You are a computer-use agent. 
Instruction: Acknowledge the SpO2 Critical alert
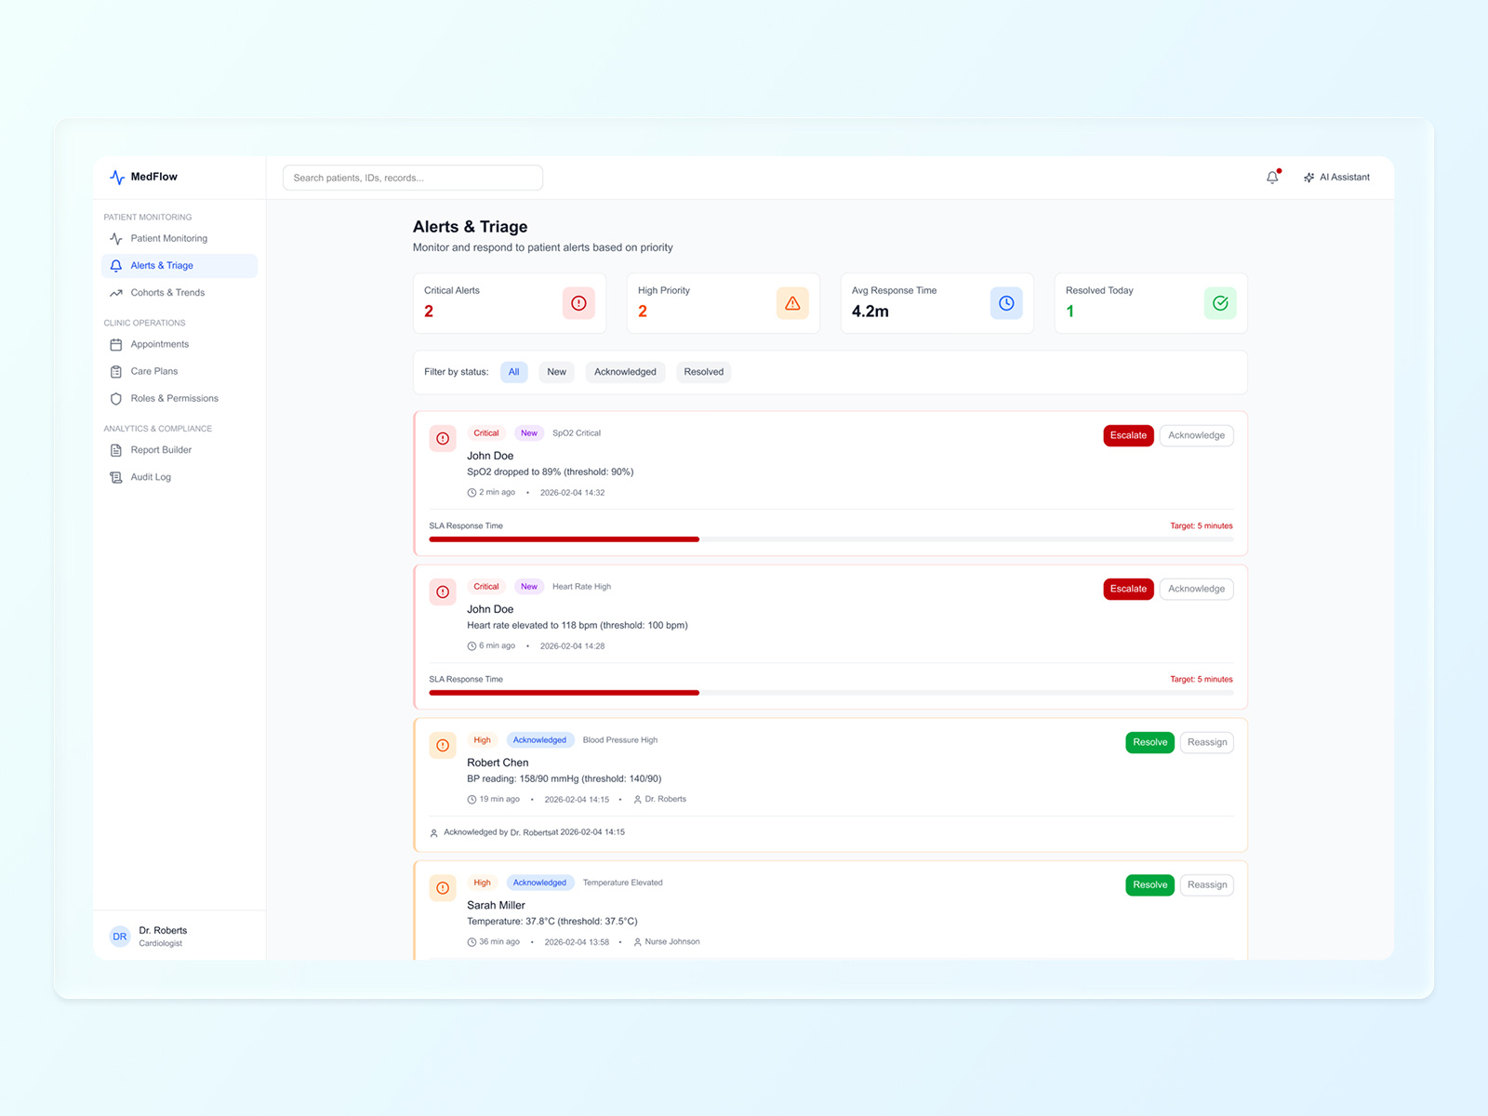point(1197,435)
